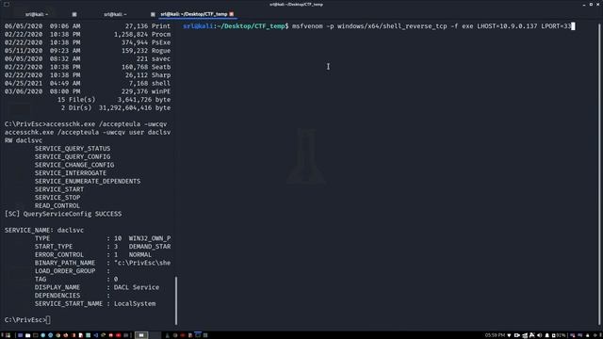The image size is (603, 339).
Task: Click the accesschk.exe /accepteula command after C:\PrivEsc>
Action: (106, 124)
